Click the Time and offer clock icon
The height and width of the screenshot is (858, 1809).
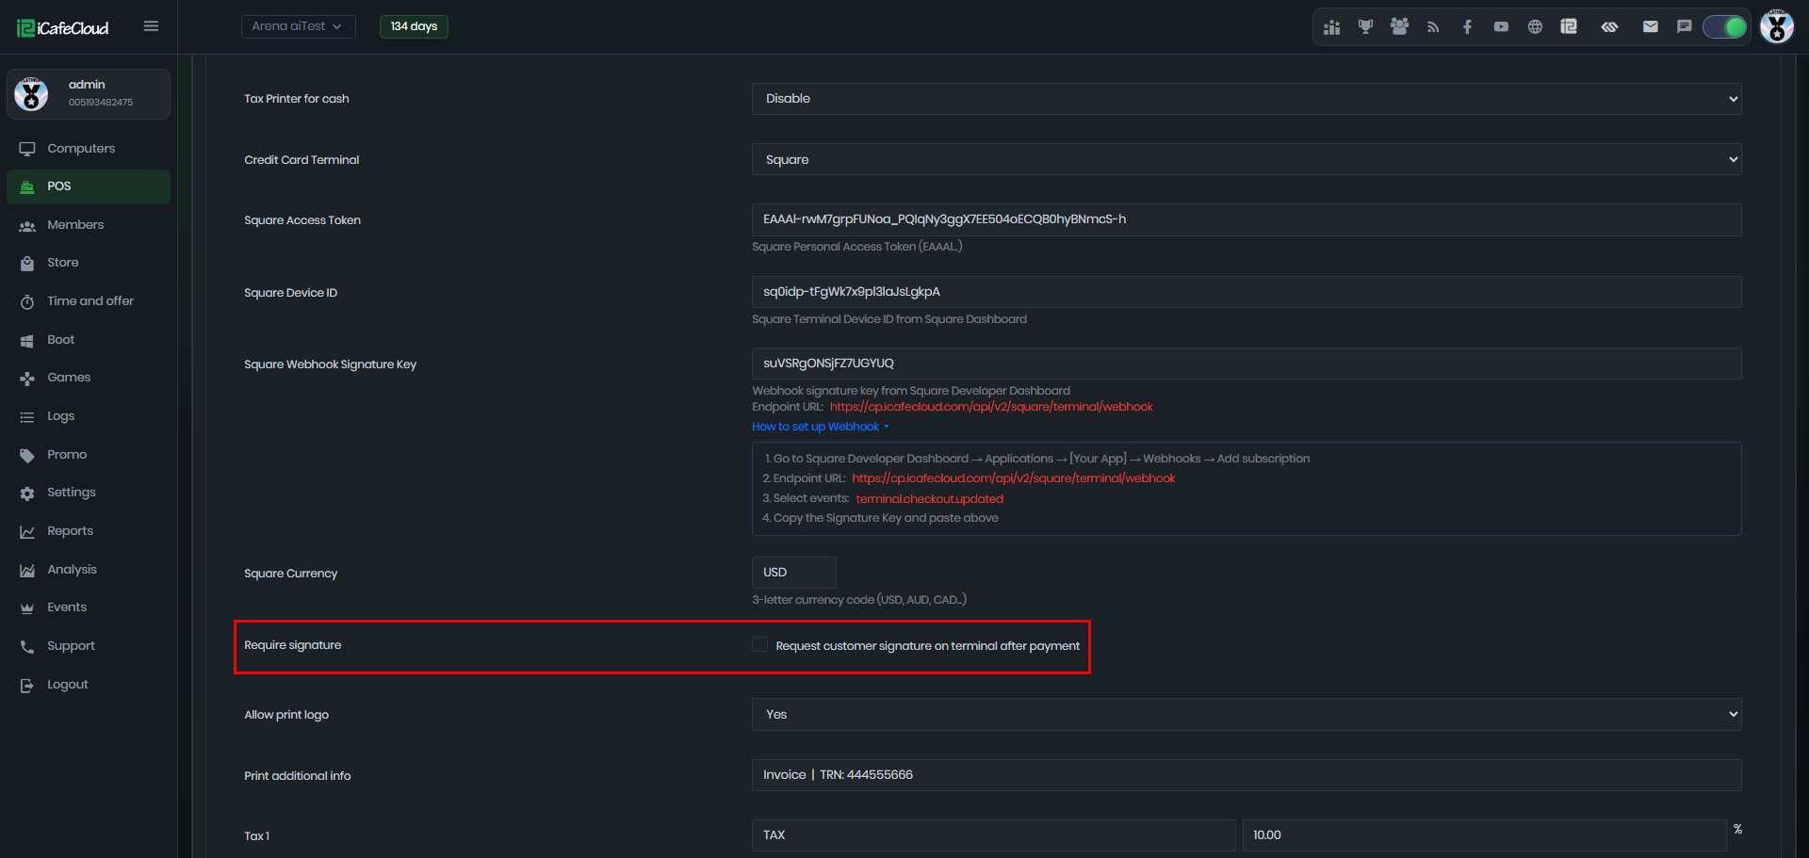click(x=27, y=302)
